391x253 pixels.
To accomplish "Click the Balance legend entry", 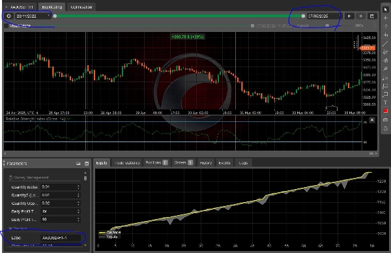I will coord(110,232).
